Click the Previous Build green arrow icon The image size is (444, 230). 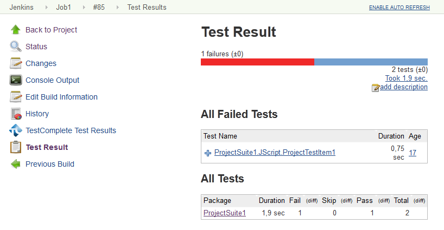tap(16, 164)
